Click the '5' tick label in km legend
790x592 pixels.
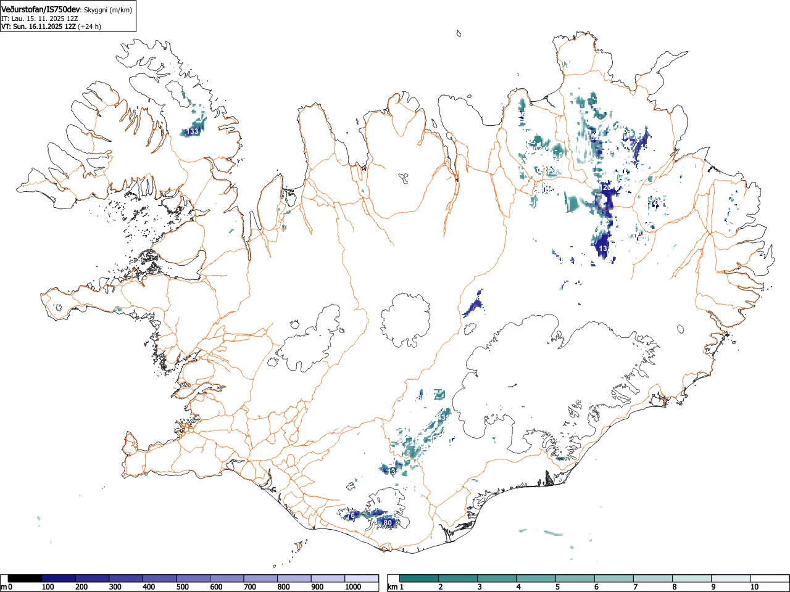point(557,587)
